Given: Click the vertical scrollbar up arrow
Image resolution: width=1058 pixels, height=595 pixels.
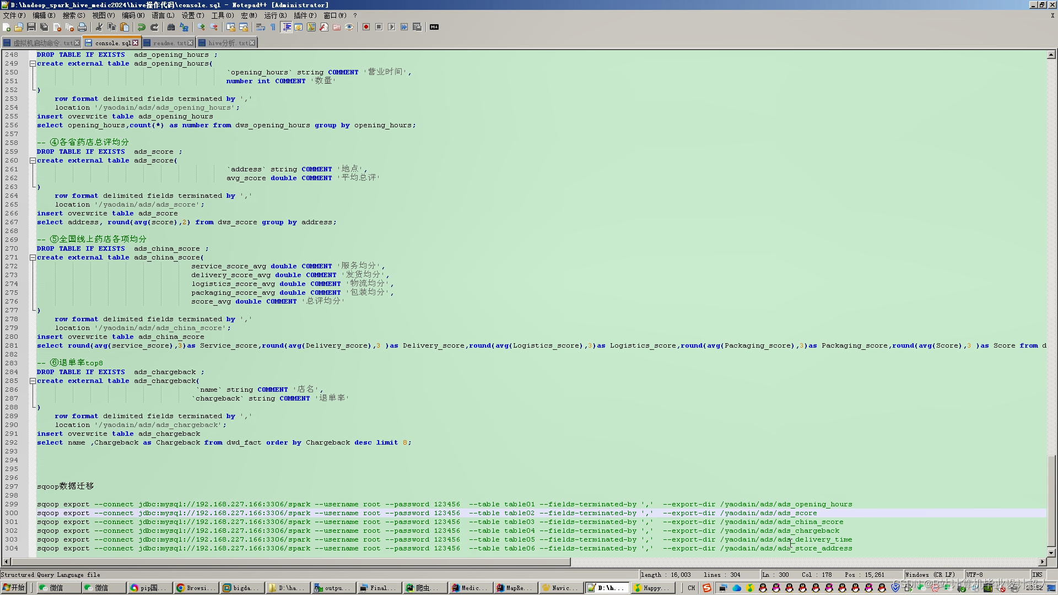Looking at the screenshot, I should [1051, 55].
